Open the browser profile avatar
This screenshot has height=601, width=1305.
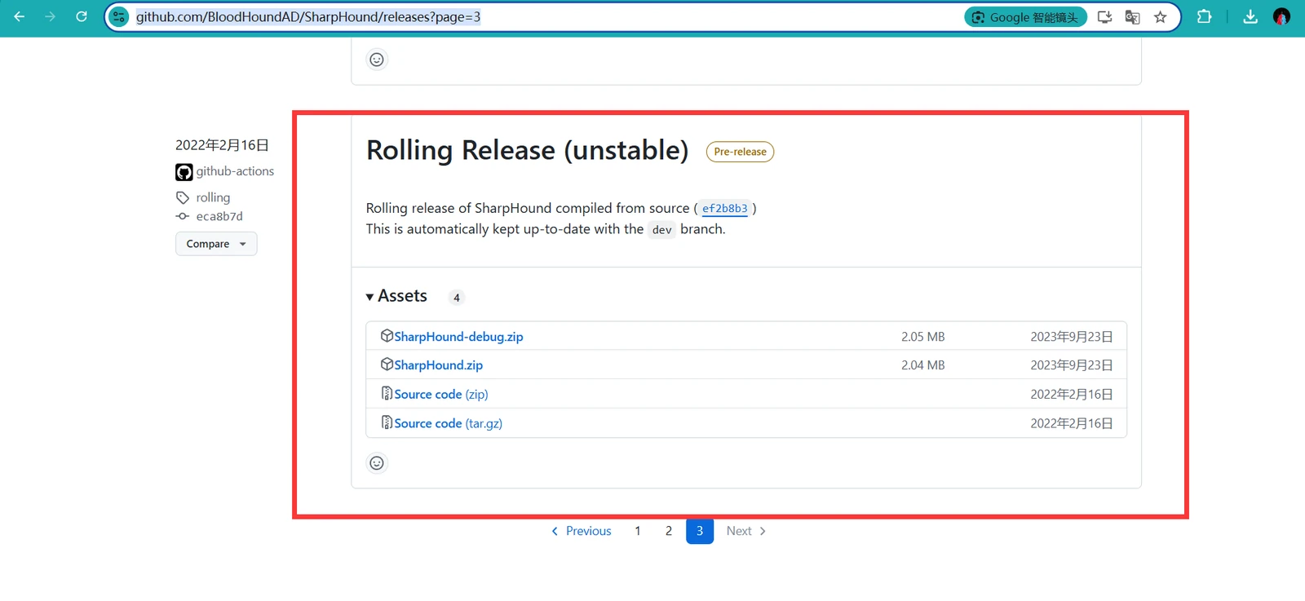point(1281,16)
